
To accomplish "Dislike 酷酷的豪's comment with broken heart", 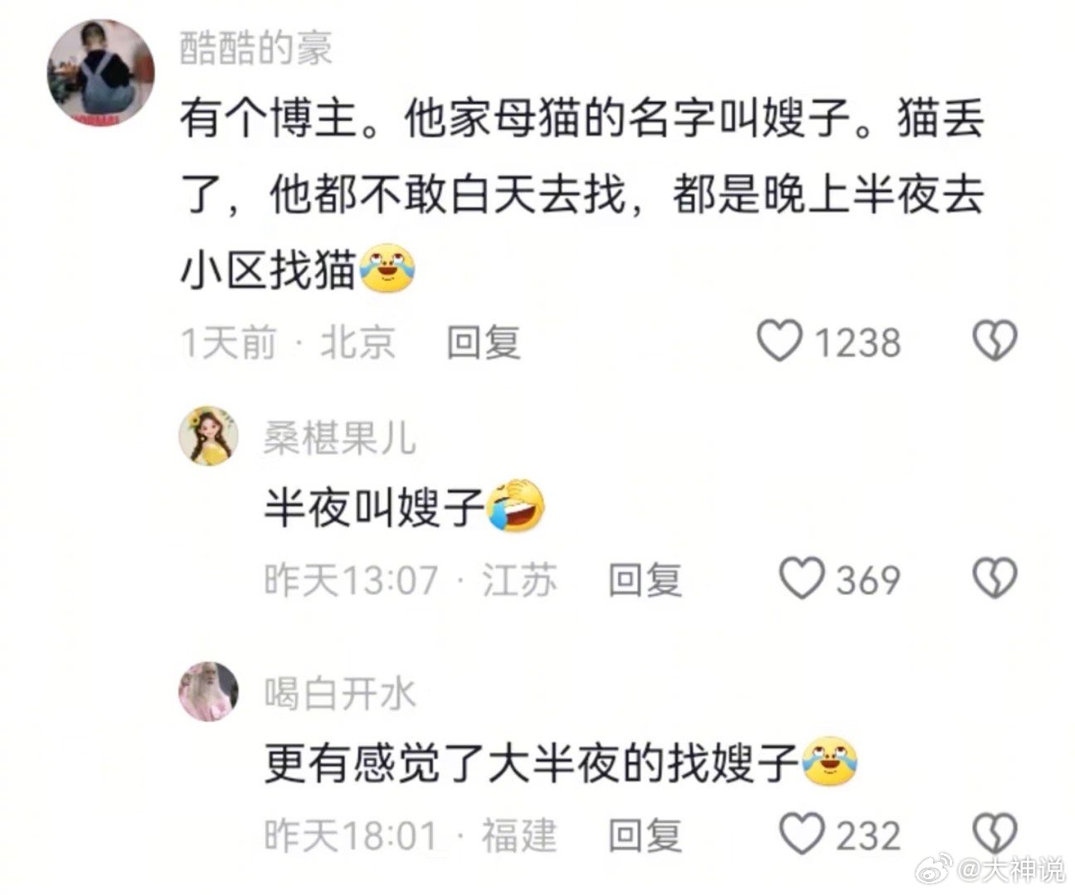I will point(994,341).
